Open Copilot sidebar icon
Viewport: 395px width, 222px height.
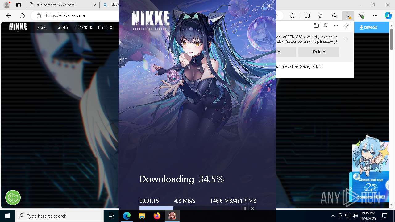[388, 16]
